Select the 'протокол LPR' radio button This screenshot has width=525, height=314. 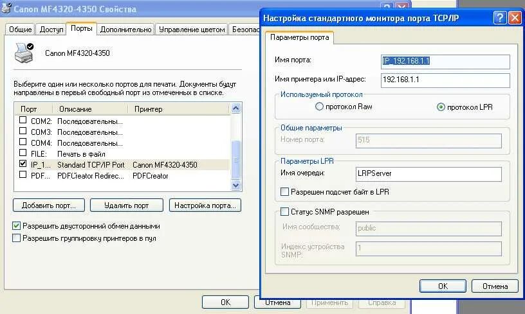(441, 107)
